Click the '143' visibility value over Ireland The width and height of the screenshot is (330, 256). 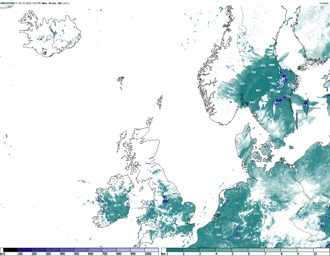point(112,214)
